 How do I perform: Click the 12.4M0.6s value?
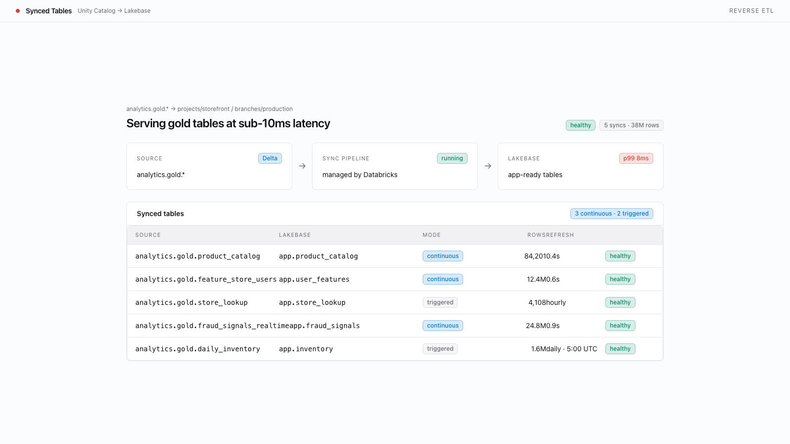pyautogui.click(x=543, y=279)
